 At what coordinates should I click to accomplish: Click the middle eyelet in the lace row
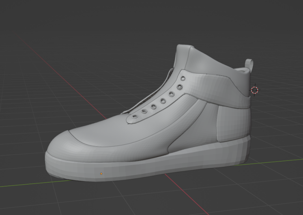coord(162,101)
